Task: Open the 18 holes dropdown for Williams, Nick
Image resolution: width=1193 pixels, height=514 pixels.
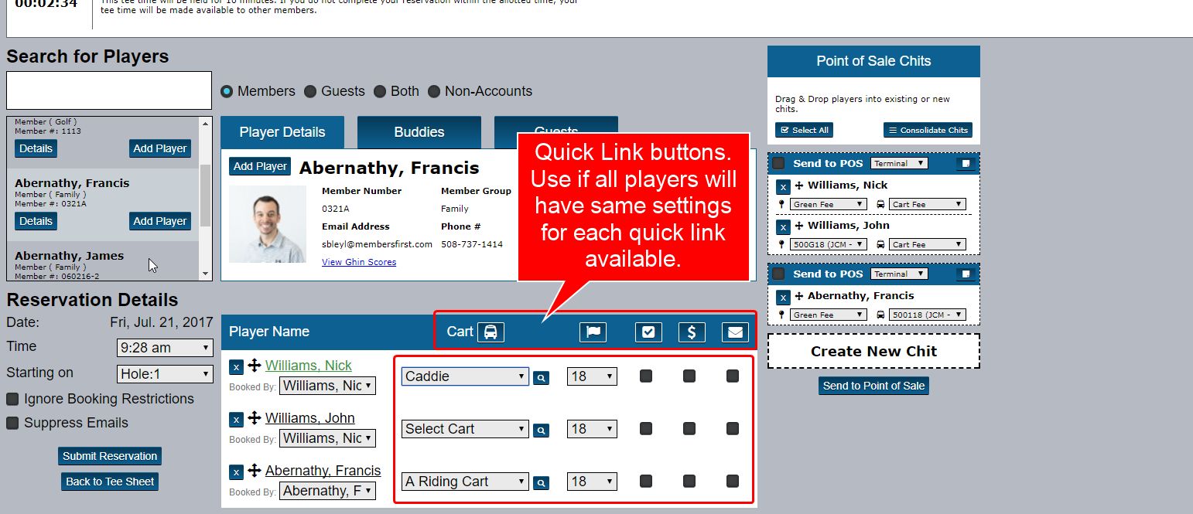Action: coord(592,376)
